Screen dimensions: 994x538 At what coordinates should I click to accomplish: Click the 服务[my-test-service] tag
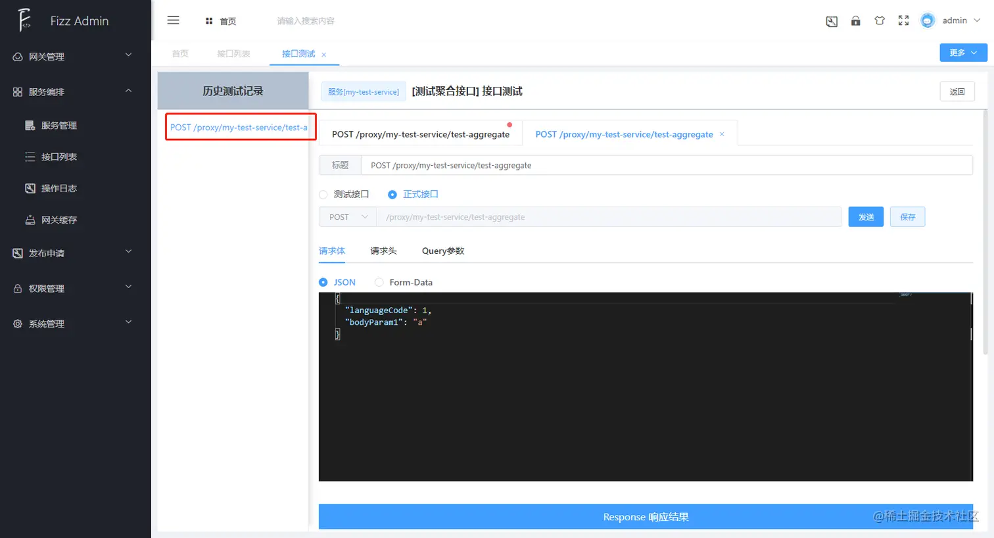tap(364, 91)
